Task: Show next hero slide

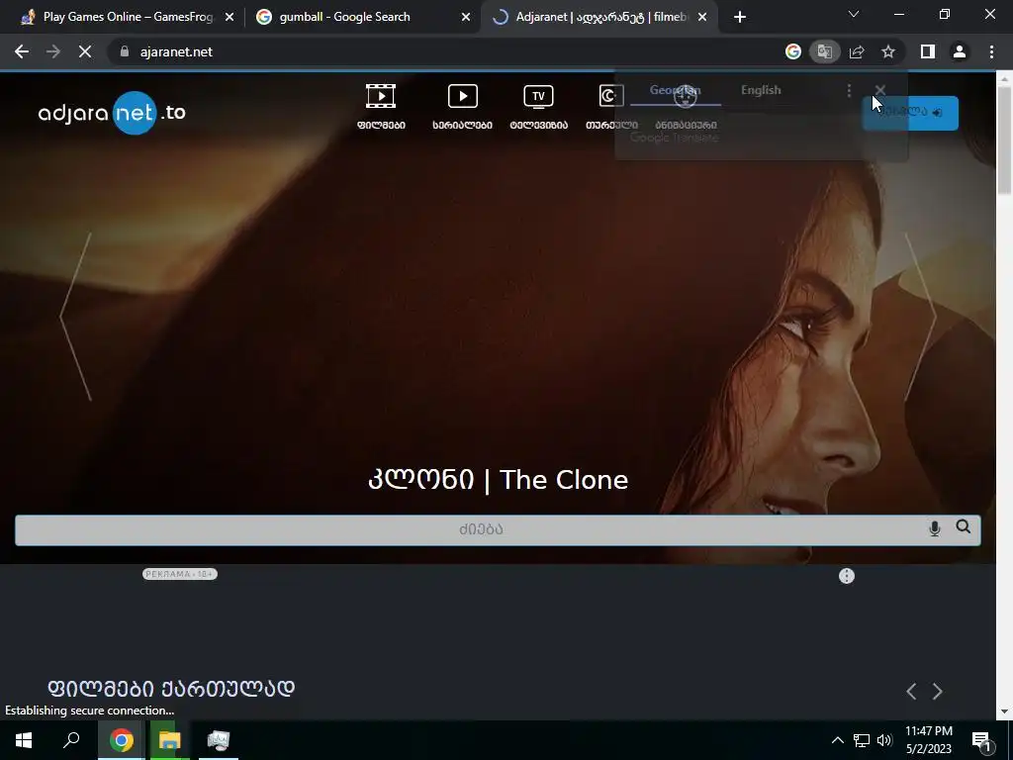Action: [x=920, y=317]
